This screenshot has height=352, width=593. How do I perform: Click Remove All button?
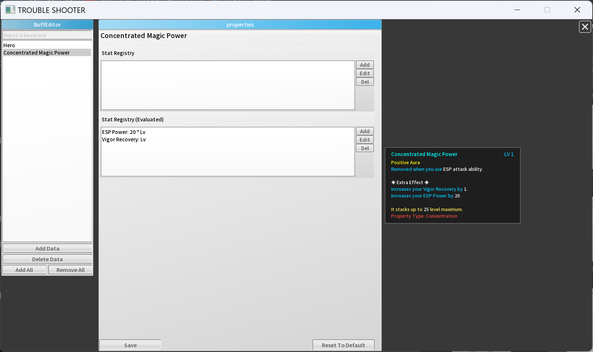coord(70,270)
